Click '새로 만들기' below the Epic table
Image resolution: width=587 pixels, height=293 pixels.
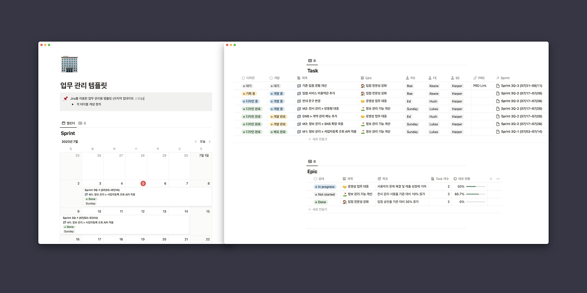coord(318,210)
